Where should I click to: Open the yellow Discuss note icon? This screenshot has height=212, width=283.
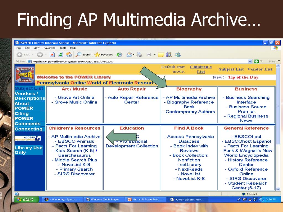[x=161, y=55]
